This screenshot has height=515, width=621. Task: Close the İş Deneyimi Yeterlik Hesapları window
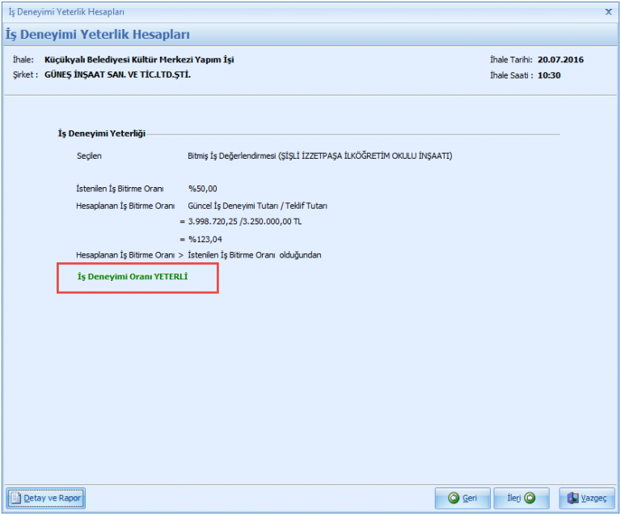click(608, 12)
